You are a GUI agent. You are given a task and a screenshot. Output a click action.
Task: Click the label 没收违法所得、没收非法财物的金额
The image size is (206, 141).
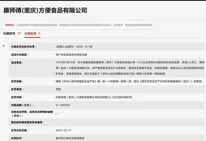pos(32,114)
